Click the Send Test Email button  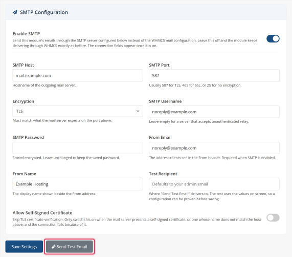click(70, 247)
